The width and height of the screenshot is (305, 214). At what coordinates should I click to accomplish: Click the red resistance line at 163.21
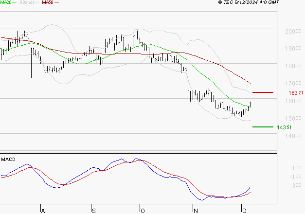click(x=263, y=92)
